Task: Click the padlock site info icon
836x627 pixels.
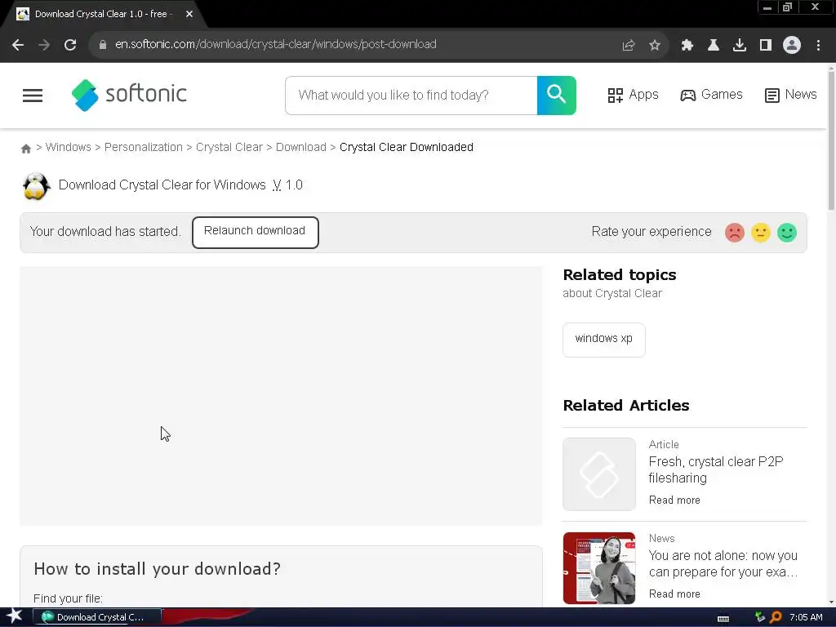Action: pyautogui.click(x=102, y=46)
